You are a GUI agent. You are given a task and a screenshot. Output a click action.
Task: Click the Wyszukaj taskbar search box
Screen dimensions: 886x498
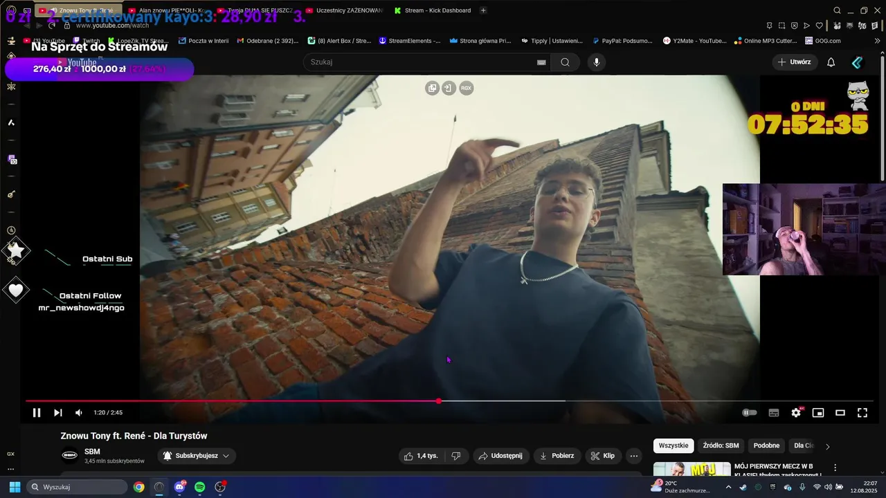click(x=77, y=487)
